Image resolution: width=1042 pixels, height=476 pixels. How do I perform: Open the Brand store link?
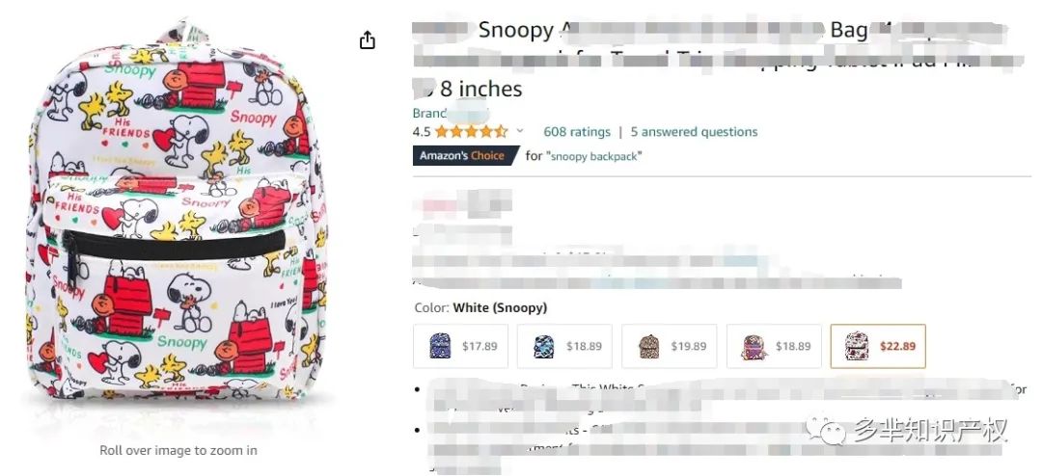click(x=450, y=113)
